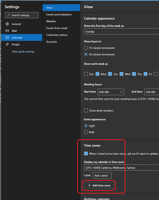Click the plus icon on Add time zone
The height and width of the screenshot is (200, 159).
(89, 185)
